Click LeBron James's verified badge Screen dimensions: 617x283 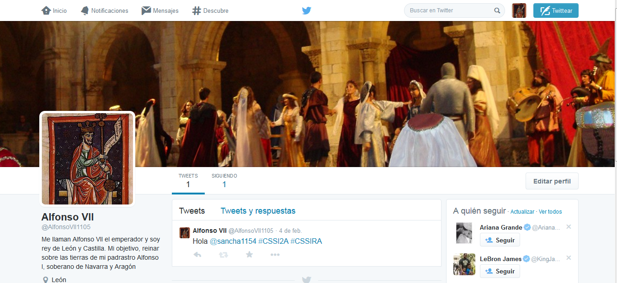[x=527, y=259]
